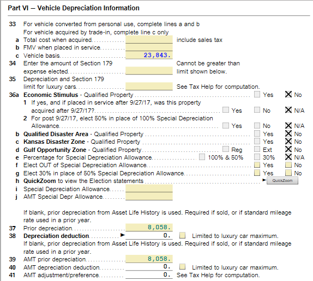Viewport: 313px width, 281px height.
Task: Toggle N/A for elect 50% in place of 100%
Action: tap(288, 126)
